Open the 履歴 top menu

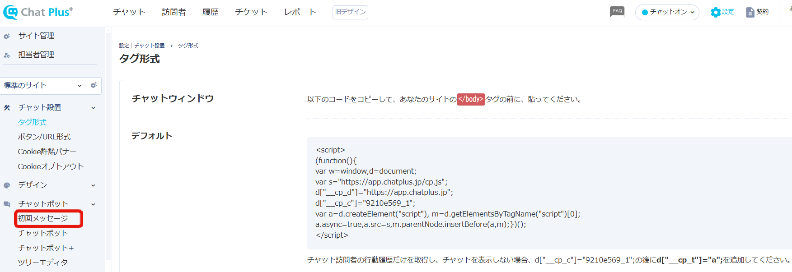click(x=211, y=12)
